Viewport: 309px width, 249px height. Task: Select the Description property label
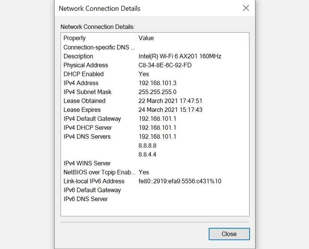(x=78, y=56)
